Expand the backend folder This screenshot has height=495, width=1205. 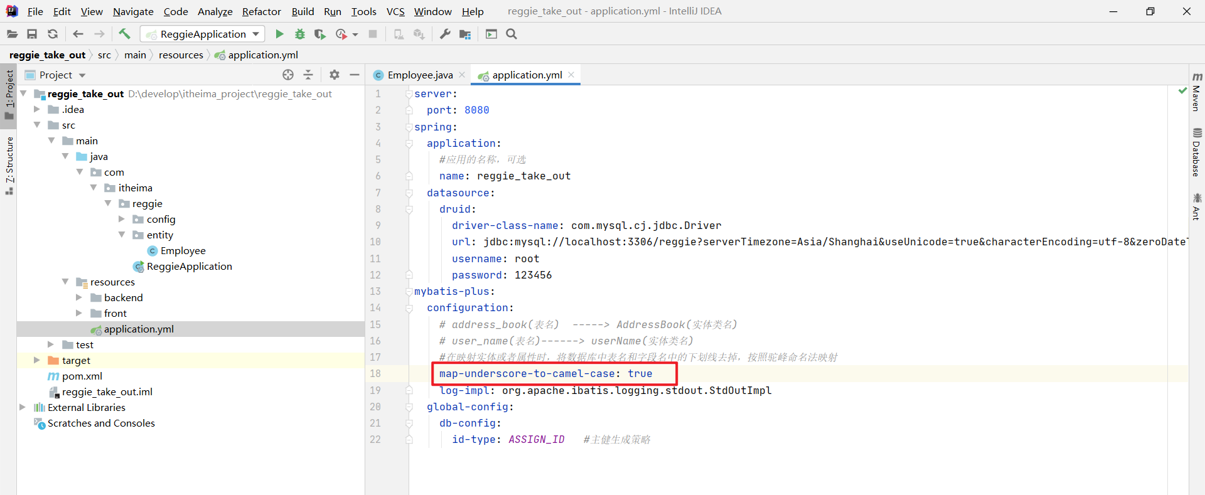pos(79,297)
